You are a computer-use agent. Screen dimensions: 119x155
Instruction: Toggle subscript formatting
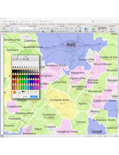tap(32, 31)
